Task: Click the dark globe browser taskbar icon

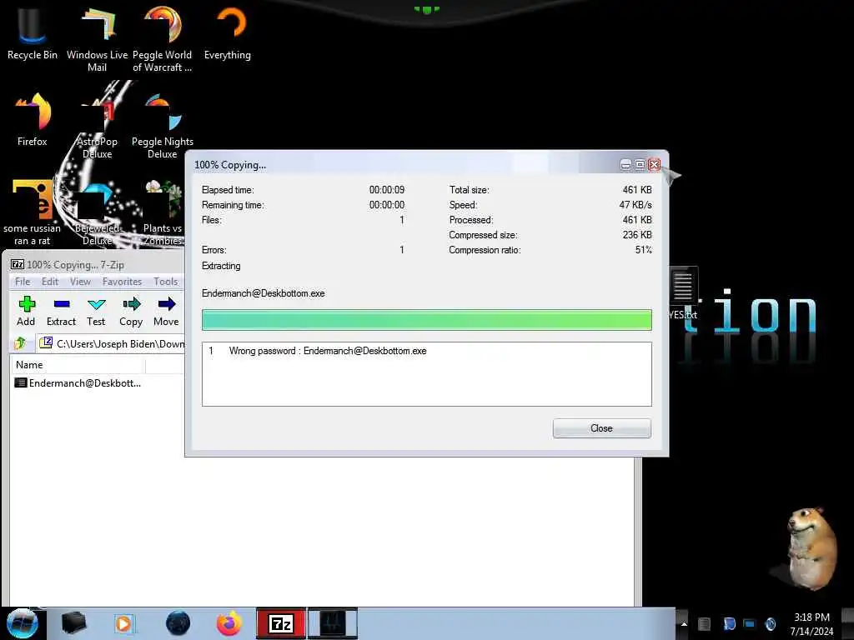Action: click(178, 623)
